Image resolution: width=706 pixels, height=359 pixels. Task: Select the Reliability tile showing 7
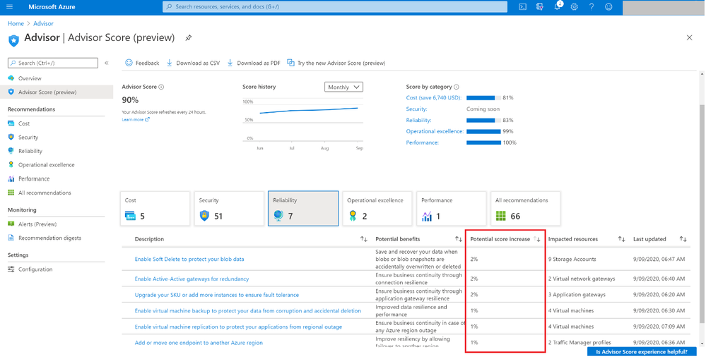tap(303, 209)
